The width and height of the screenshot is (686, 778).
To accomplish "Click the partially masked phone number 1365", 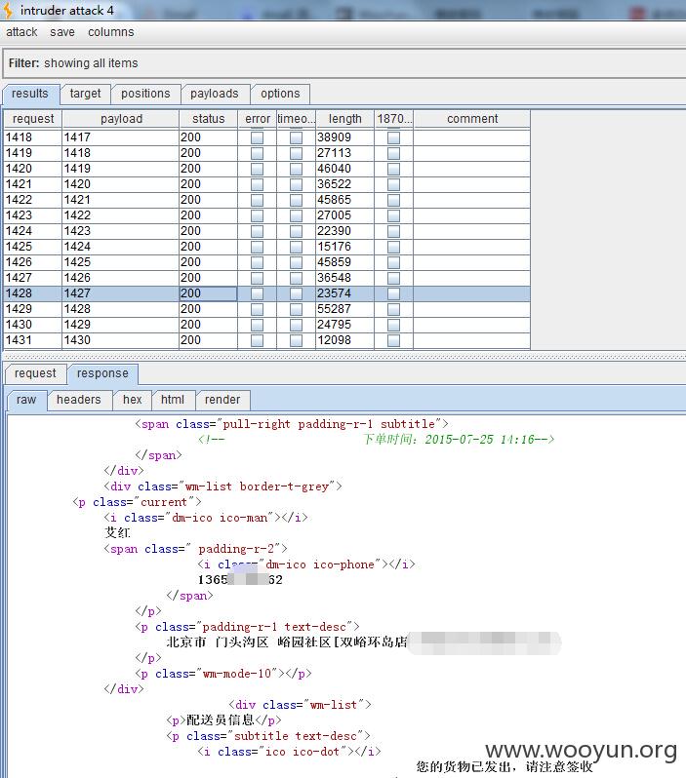I will pos(240,579).
